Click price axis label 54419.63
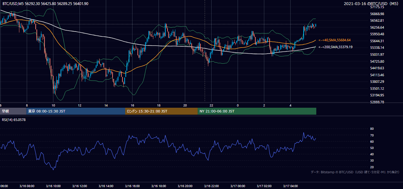Image resolution: width=403 pixels, height=189 pixels. click(377, 68)
